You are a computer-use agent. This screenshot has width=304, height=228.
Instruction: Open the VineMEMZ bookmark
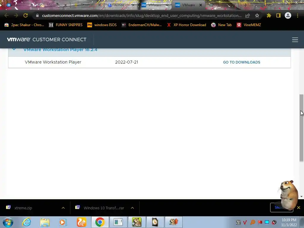coord(249,25)
